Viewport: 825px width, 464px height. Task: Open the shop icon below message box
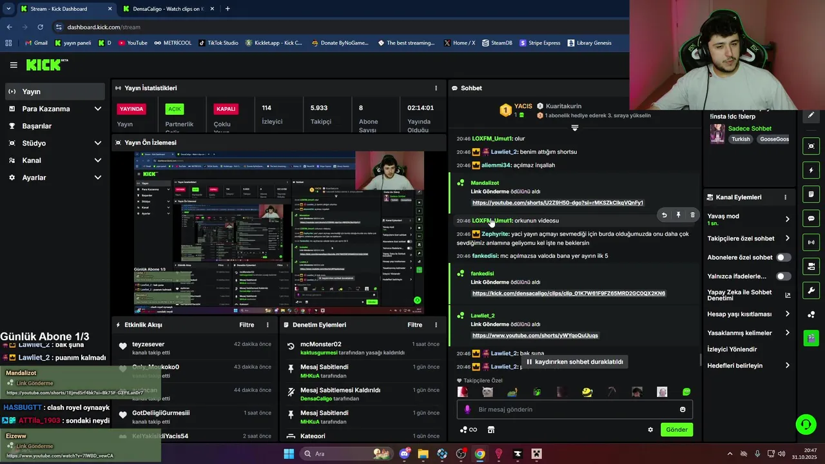pyautogui.click(x=490, y=430)
